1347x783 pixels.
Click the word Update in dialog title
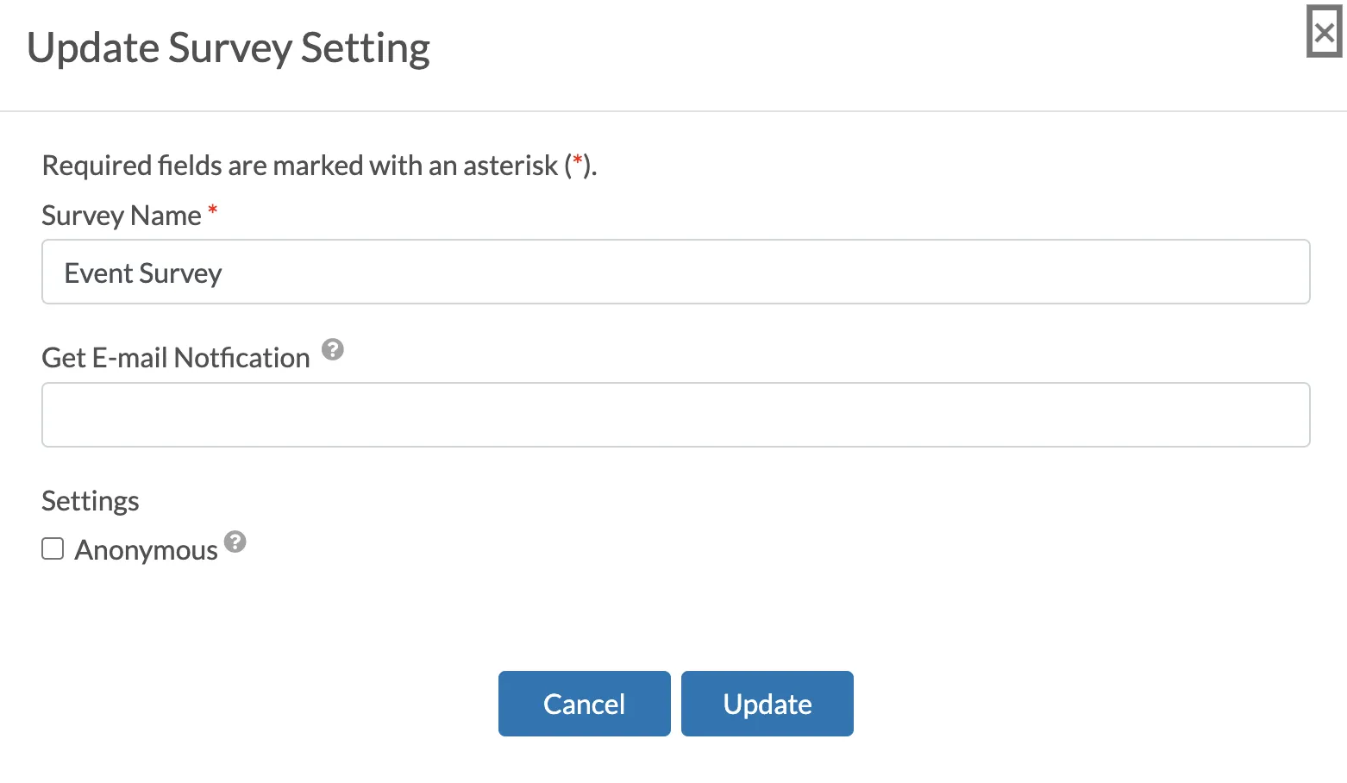[92, 48]
